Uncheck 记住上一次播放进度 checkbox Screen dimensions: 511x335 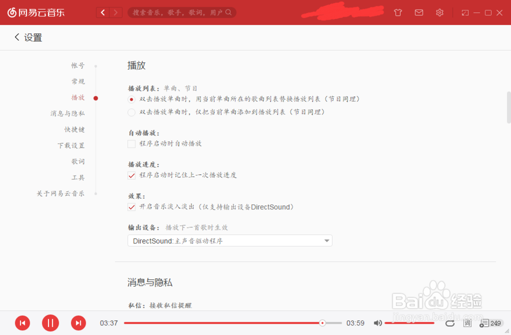[131, 176]
